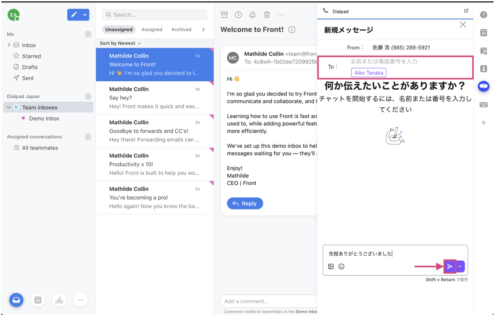Switch to the Archived tab

click(181, 29)
